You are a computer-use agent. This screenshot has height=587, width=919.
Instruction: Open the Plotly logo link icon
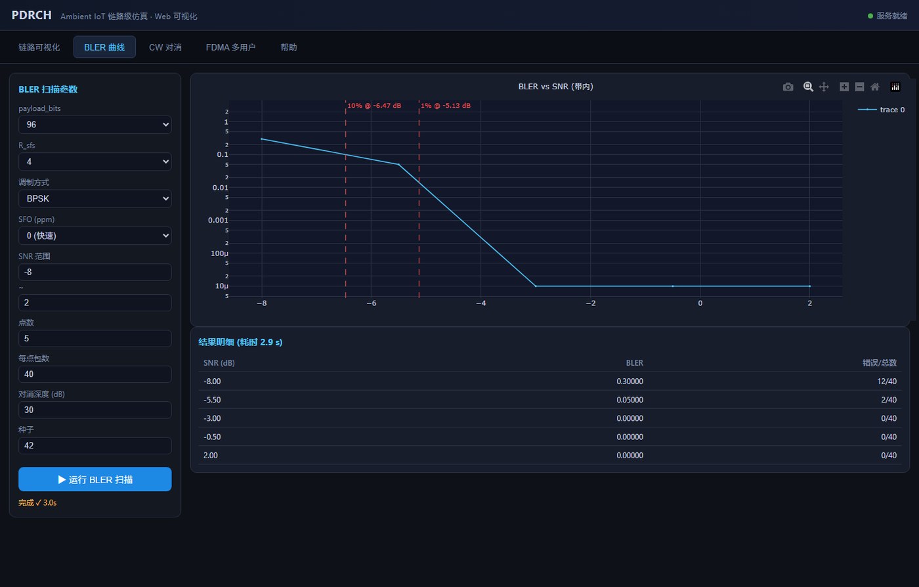point(895,87)
